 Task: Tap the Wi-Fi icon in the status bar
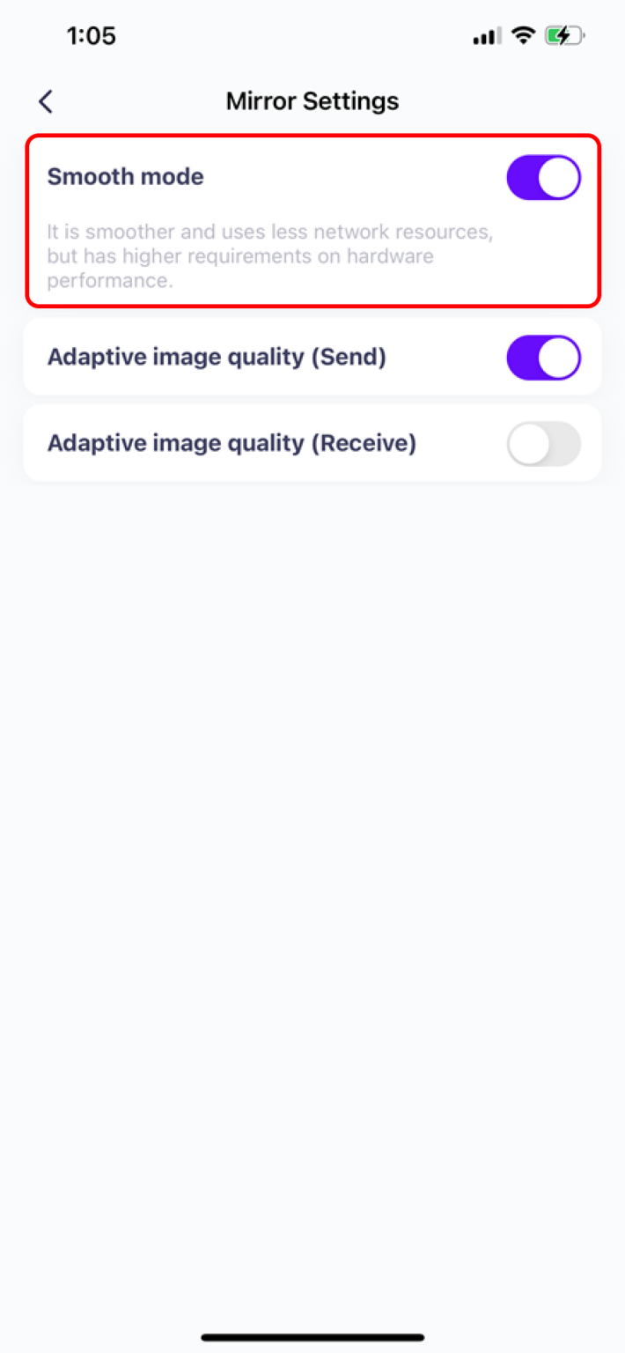(x=523, y=35)
